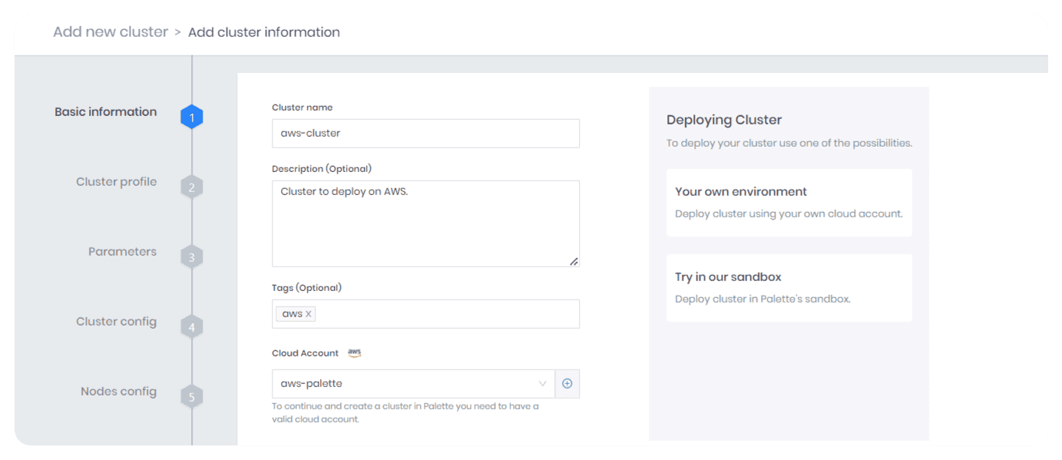Click 'To deploy your cluster' subtitle text

[x=789, y=144]
